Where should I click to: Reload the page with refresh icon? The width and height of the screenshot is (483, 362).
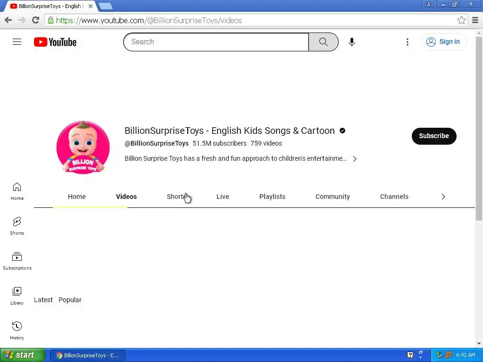[x=36, y=20]
